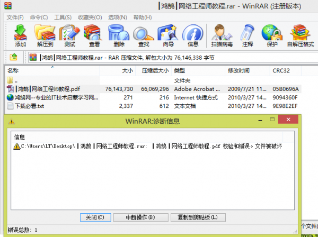The width and height of the screenshot is (318, 237).
Task: Sort by the CRC32 column header
Action: pyautogui.click(x=286, y=71)
